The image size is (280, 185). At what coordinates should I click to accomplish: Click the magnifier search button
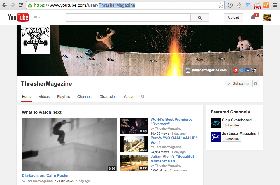point(200,17)
